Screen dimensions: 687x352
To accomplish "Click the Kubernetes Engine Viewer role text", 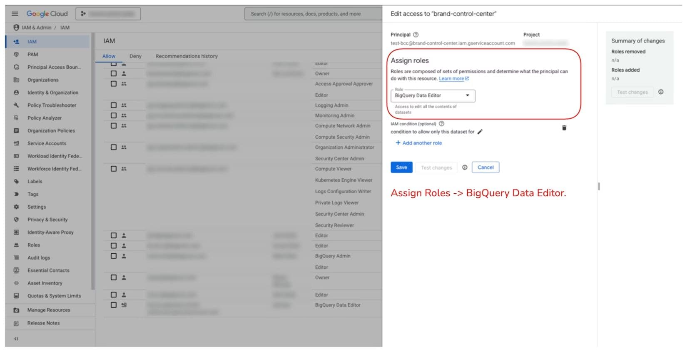I will (343, 180).
